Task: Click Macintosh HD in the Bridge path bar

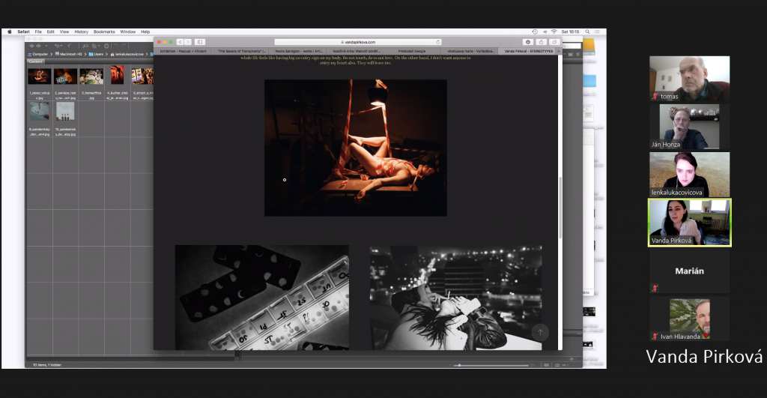Action: pos(68,54)
